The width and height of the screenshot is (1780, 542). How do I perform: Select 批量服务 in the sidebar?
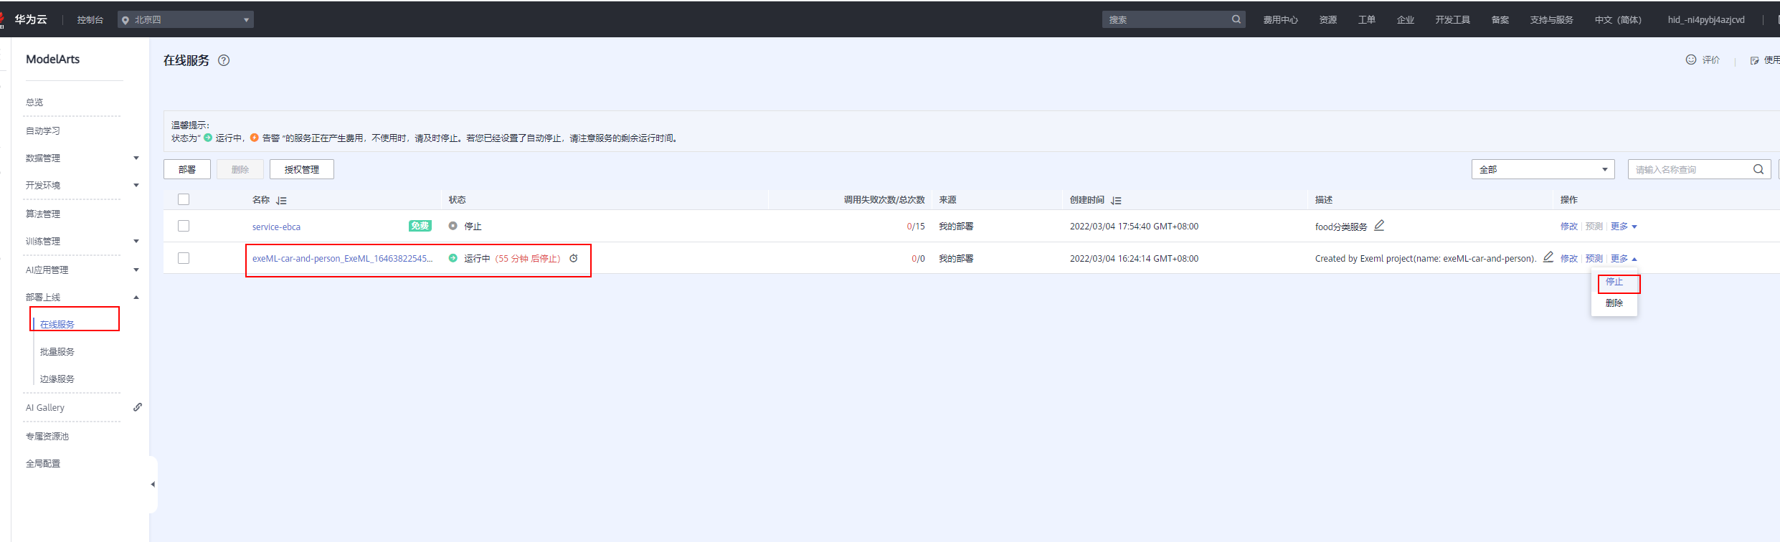pyautogui.click(x=57, y=351)
